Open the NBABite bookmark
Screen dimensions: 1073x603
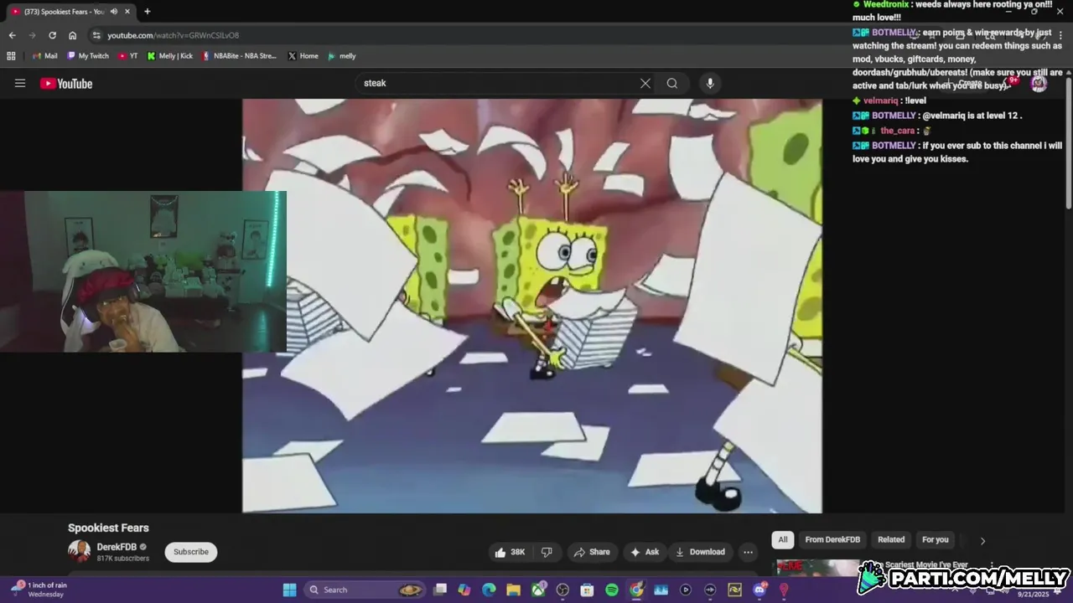pyautogui.click(x=239, y=56)
